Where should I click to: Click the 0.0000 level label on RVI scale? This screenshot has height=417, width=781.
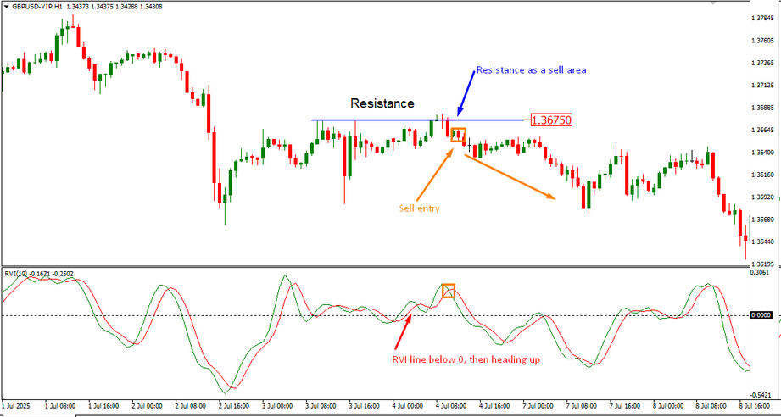763,314
